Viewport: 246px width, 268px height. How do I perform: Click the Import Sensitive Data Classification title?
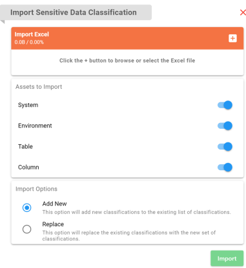[74, 12]
